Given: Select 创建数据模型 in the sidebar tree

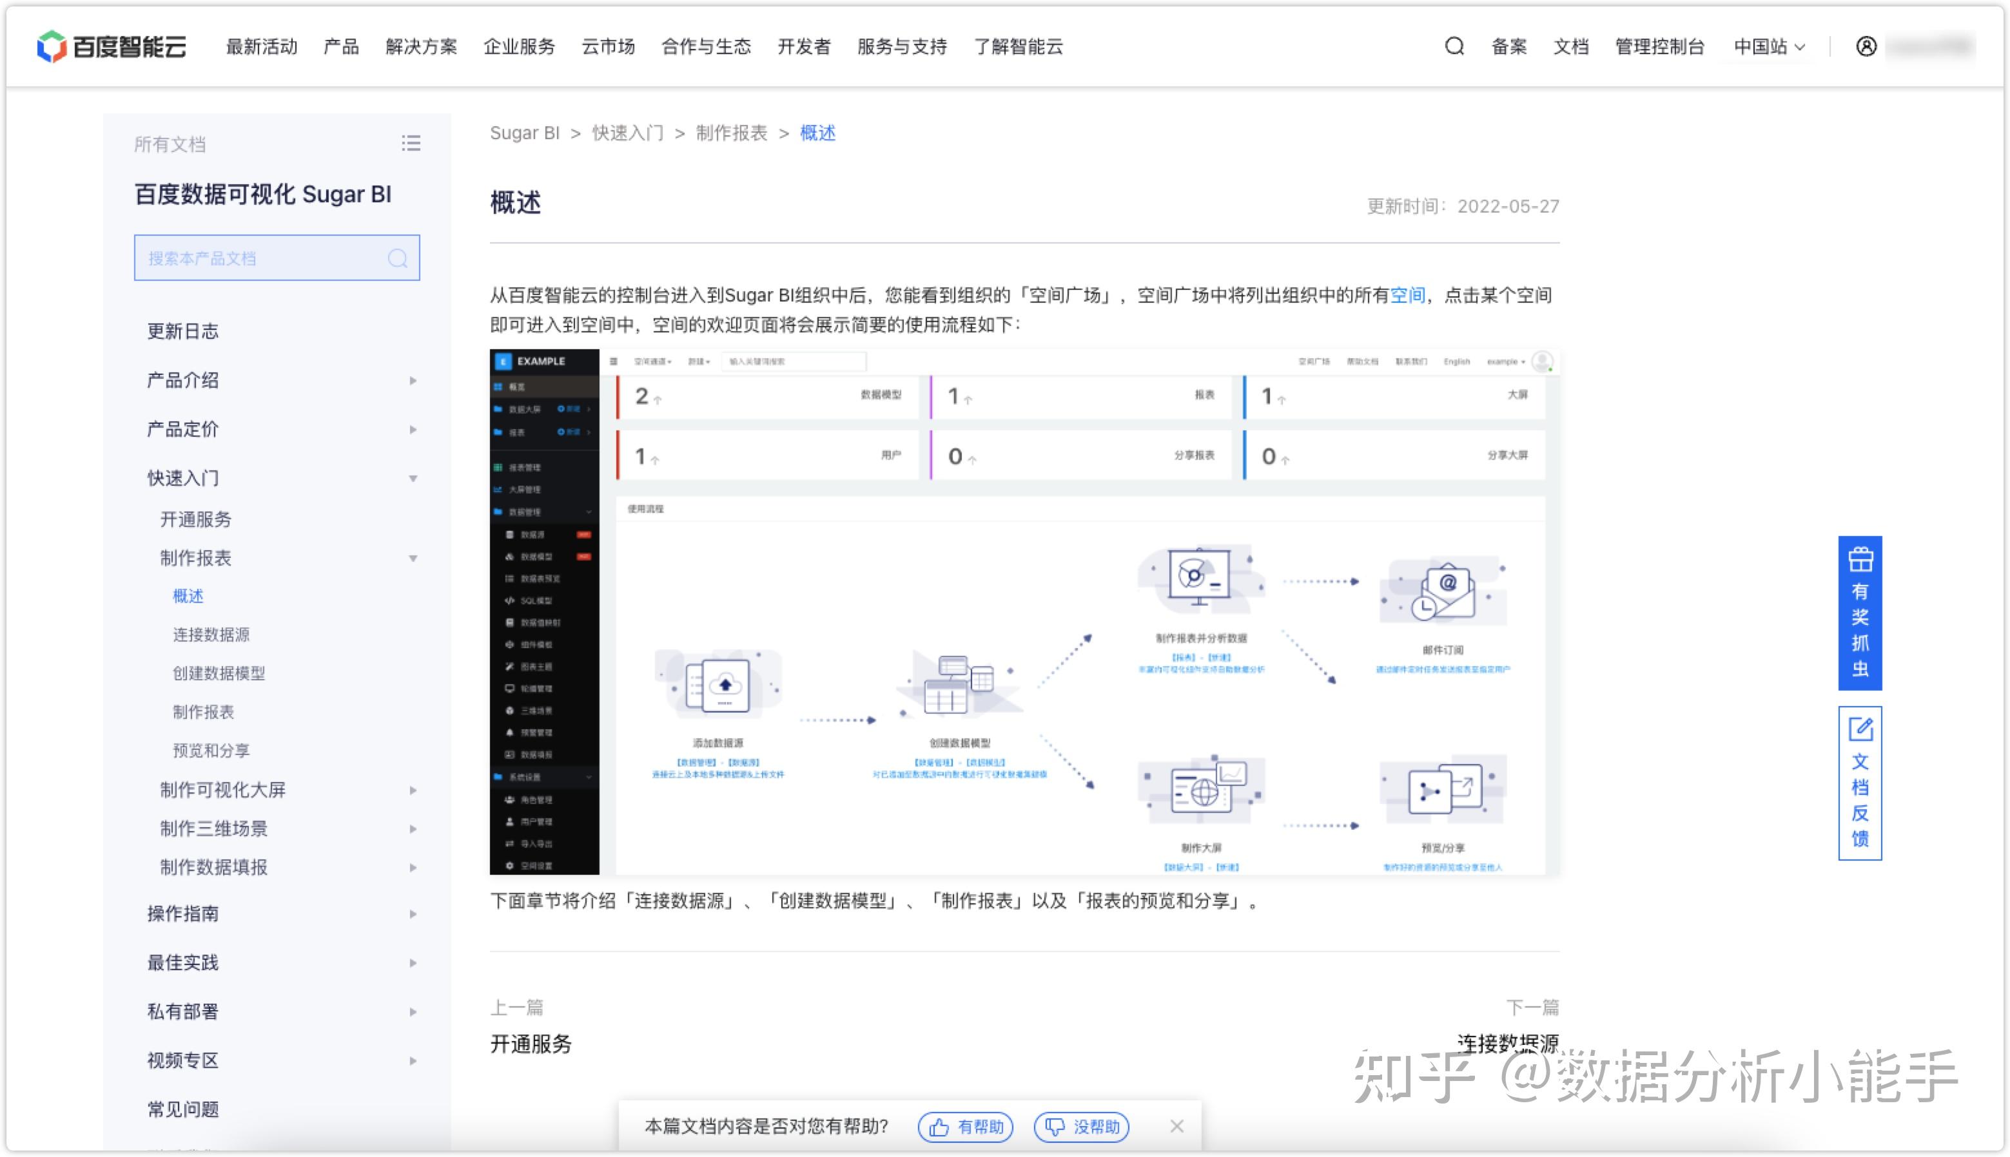Looking at the screenshot, I should click(219, 673).
